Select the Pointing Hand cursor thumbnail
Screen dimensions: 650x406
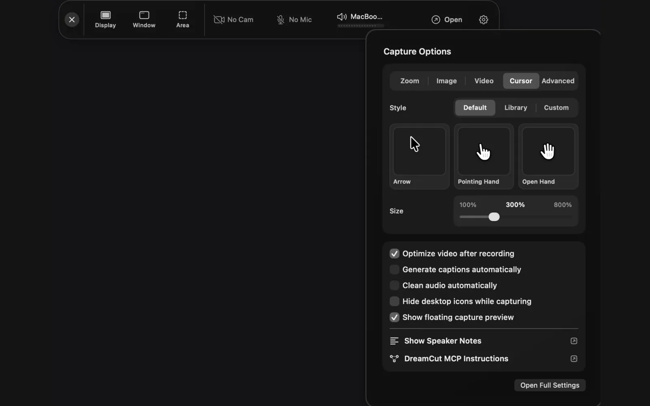click(x=483, y=156)
